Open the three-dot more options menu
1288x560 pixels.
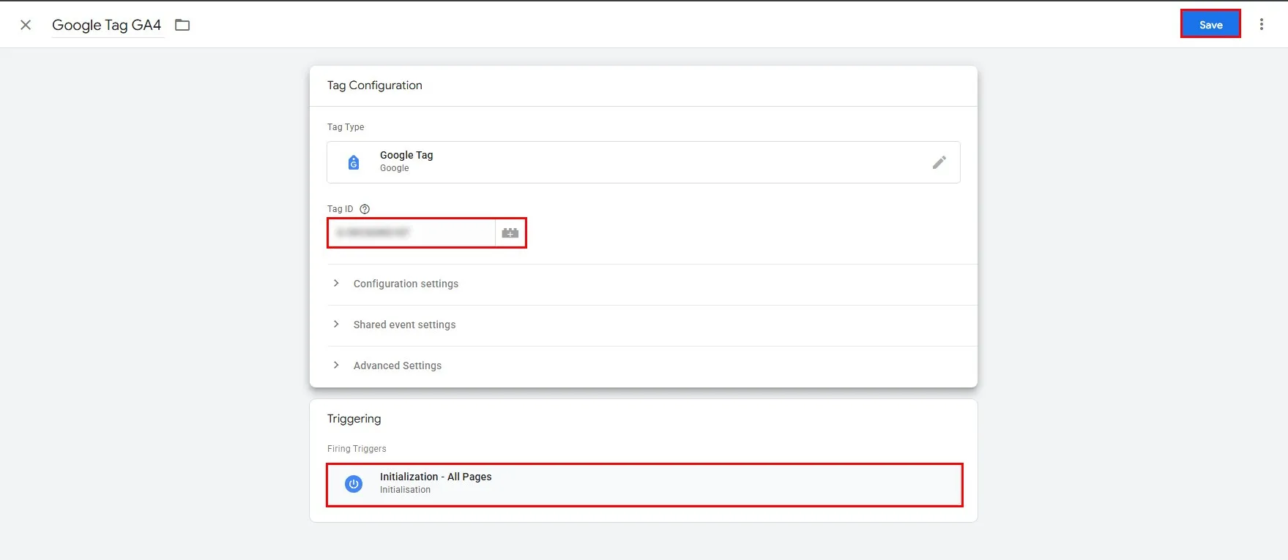pos(1261,24)
